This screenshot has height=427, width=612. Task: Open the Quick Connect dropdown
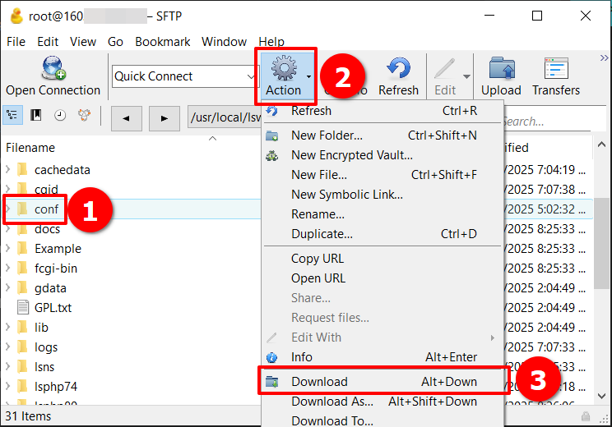click(251, 76)
